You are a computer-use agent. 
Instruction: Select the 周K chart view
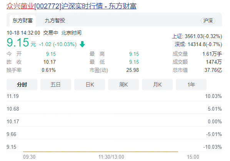click(x=123, y=85)
